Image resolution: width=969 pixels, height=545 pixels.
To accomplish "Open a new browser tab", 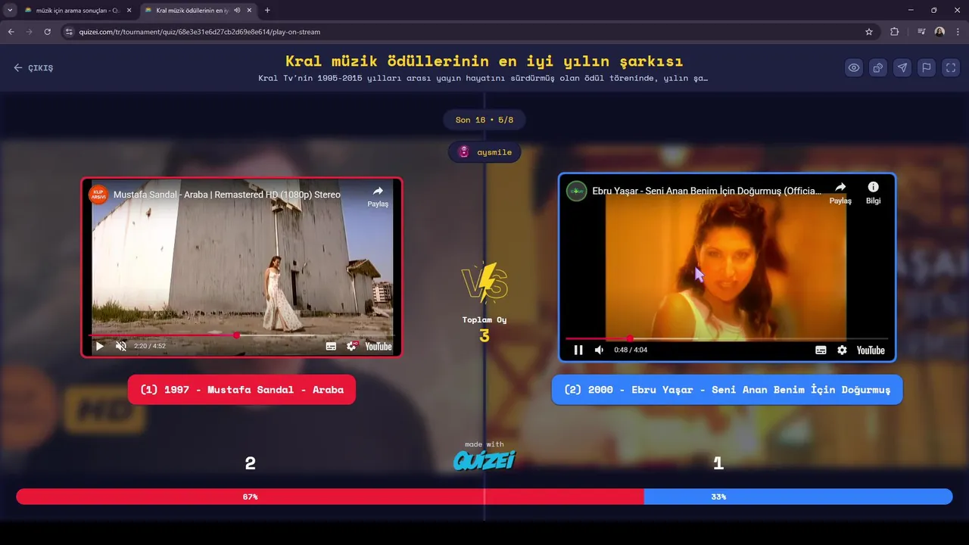I will click(267, 11).
